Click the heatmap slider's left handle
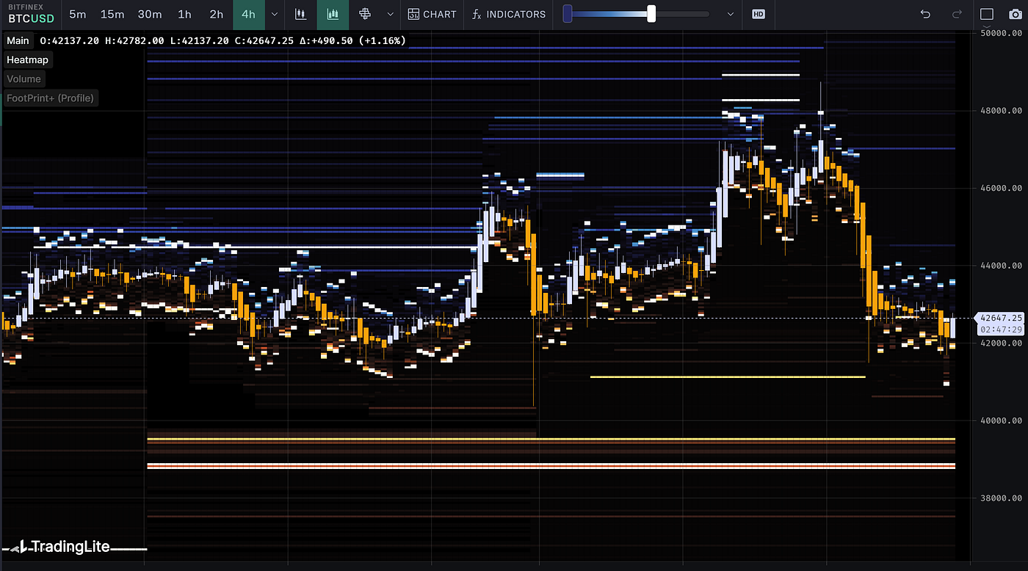Screen dimensions: 1028x571 tap(567, 14)
